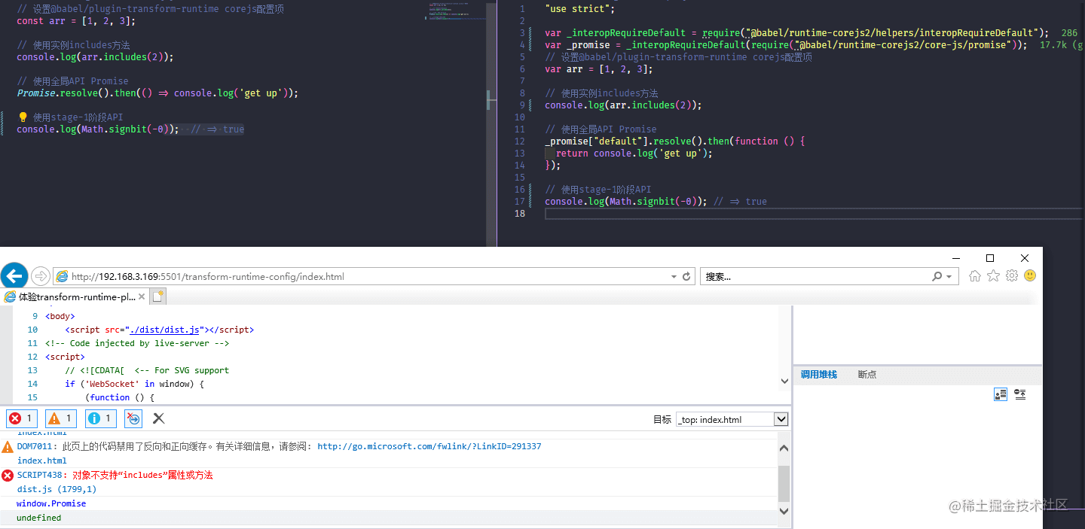Click the console scrollbar up arrow

pos(784,448)
